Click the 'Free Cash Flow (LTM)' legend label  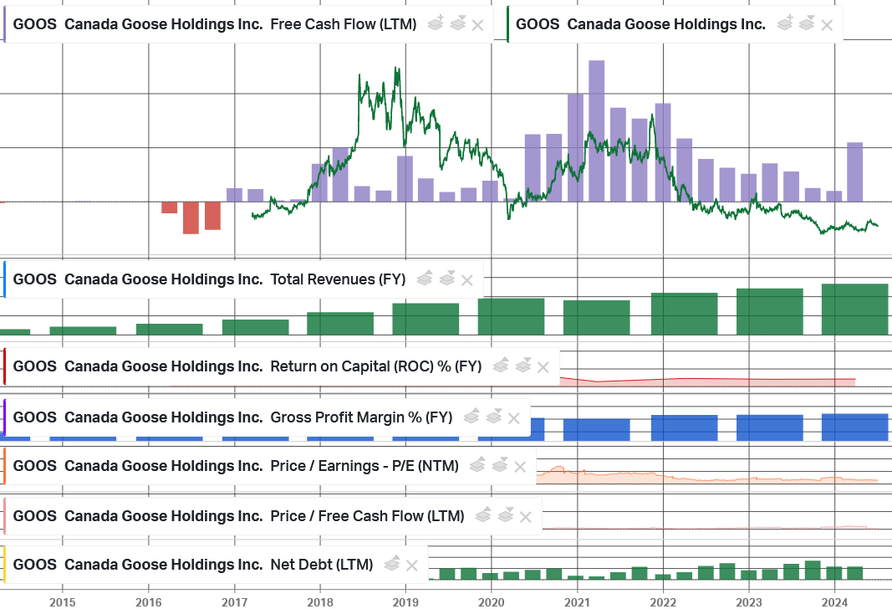pyautogui.click(x=344, y=24)
